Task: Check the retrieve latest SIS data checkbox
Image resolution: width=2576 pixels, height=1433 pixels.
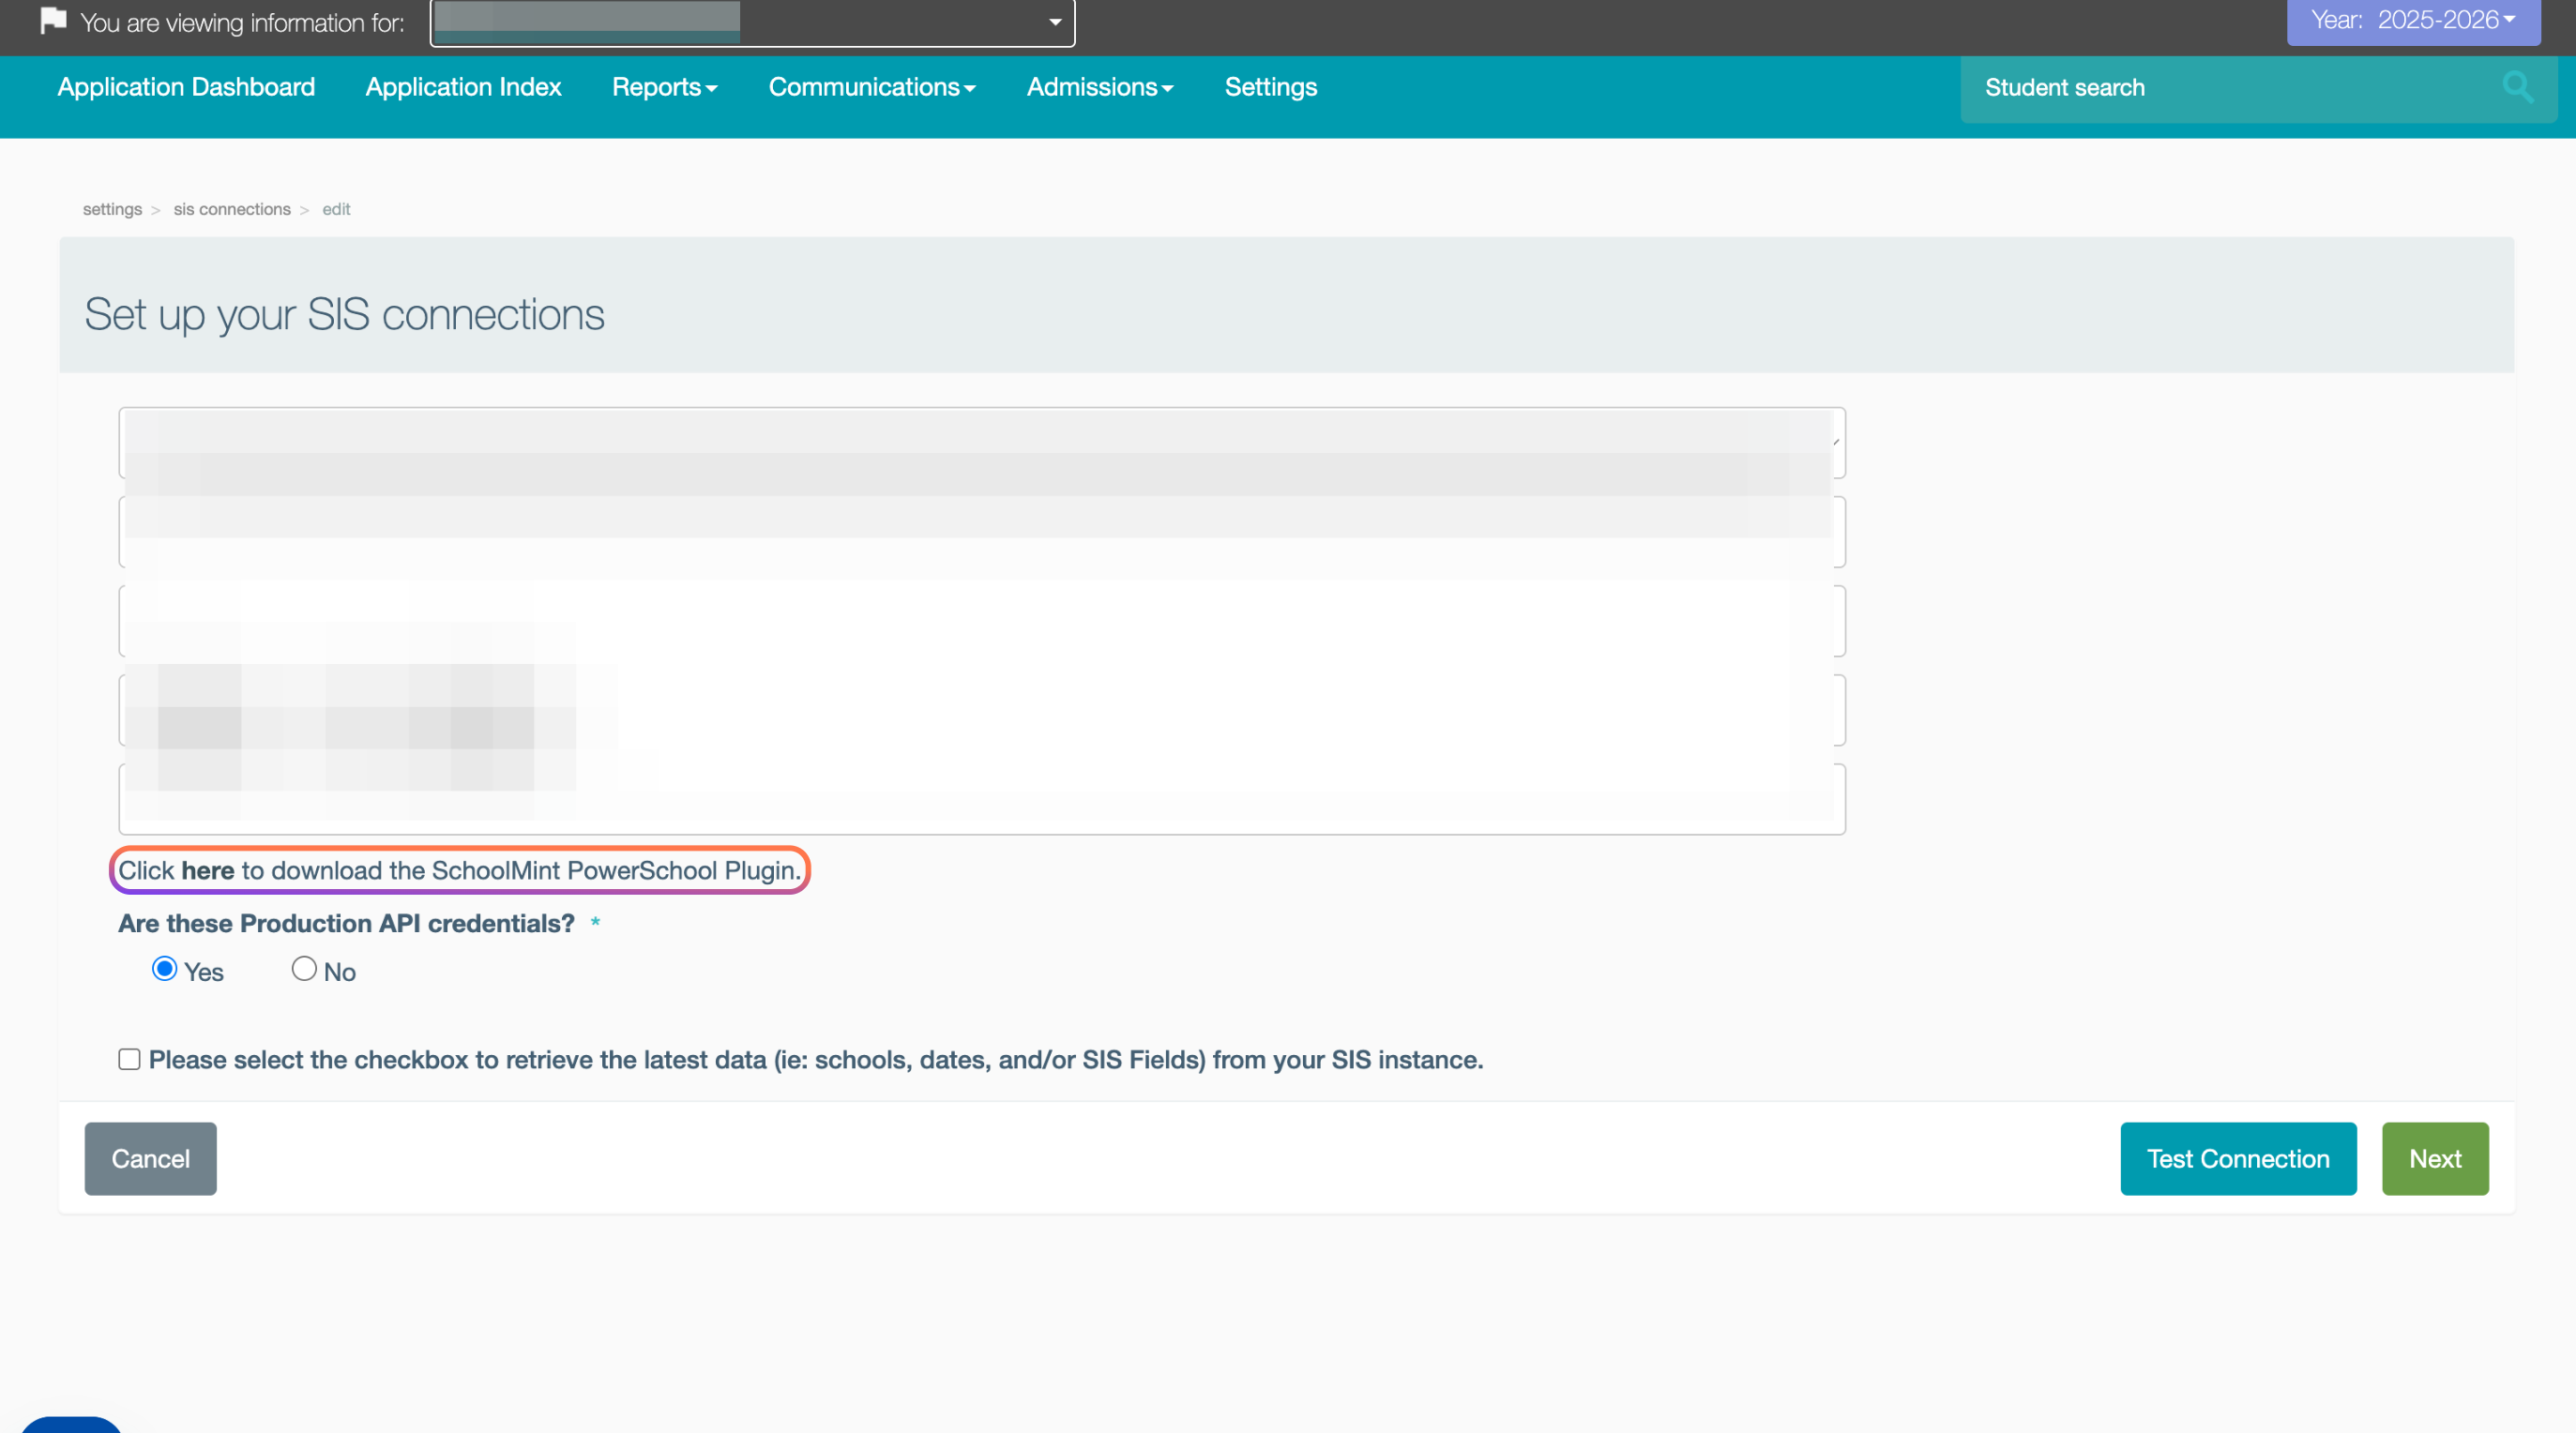Action: click(129, 1060)
